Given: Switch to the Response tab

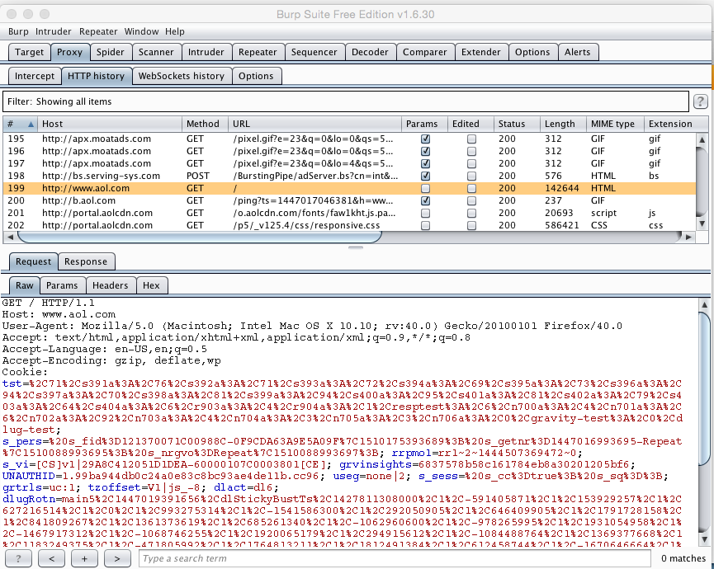Looking at the screenshot, I should coord(86,261).
